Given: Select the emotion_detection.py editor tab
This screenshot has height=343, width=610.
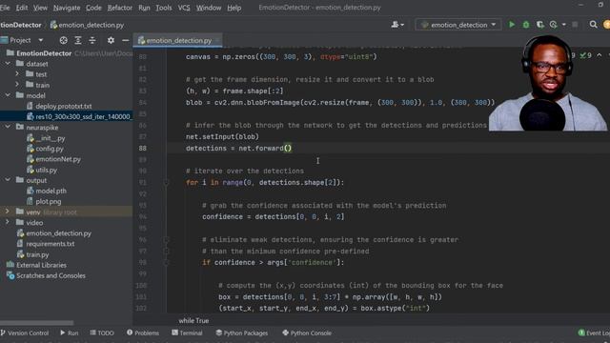Looking at the screenshot, I should tap(177, 40).
